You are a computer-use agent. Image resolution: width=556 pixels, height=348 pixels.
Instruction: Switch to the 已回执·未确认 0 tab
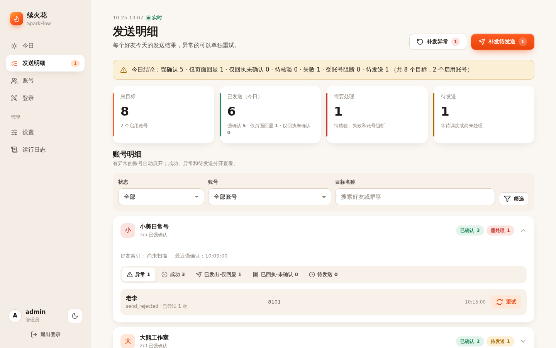(275, 275)
